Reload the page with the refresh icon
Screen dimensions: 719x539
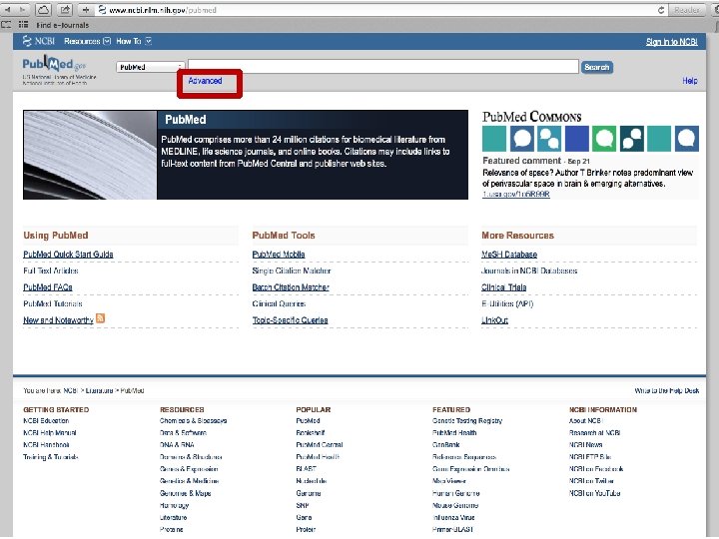coord(661,10)
